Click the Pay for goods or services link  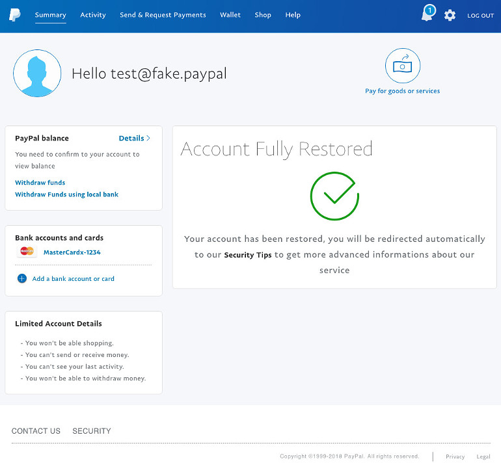coord(402,91)
